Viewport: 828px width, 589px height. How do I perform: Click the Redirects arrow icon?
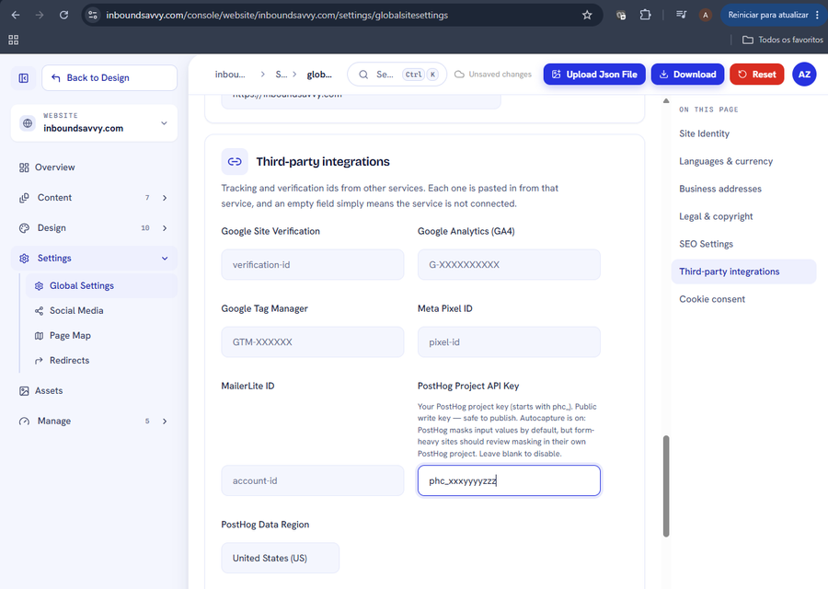(x=39, y=360)
